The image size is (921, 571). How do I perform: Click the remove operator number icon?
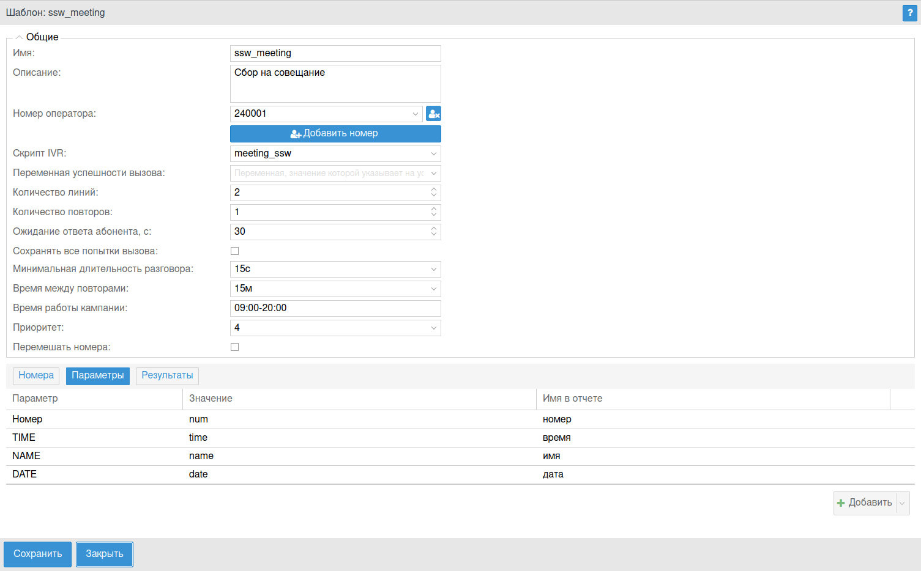(433, 114)
